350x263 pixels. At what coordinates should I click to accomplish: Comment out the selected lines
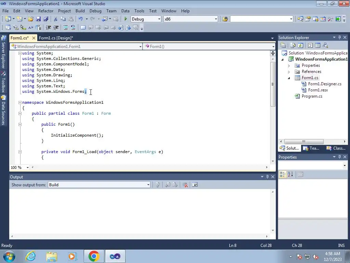[x=66, y=27]
